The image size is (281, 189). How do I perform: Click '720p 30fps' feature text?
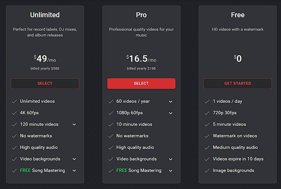225,113
